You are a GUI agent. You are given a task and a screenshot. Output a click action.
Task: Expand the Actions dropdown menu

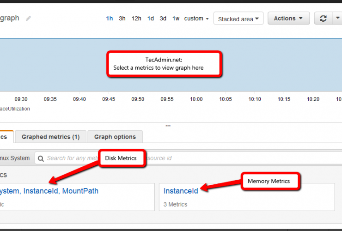point(288,18)
